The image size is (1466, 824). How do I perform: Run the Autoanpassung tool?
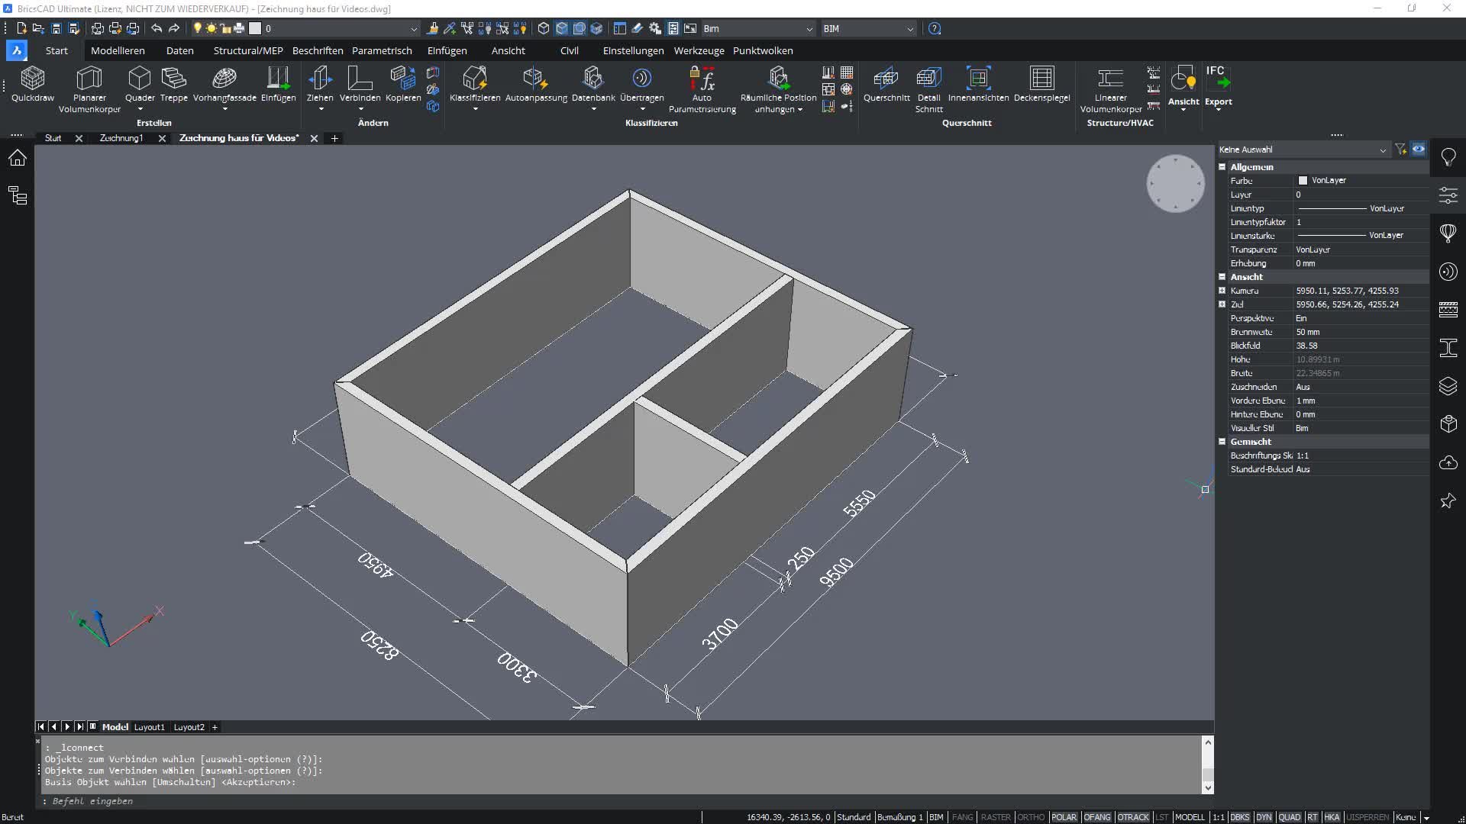pyautogui.click(x=536, y=84)
